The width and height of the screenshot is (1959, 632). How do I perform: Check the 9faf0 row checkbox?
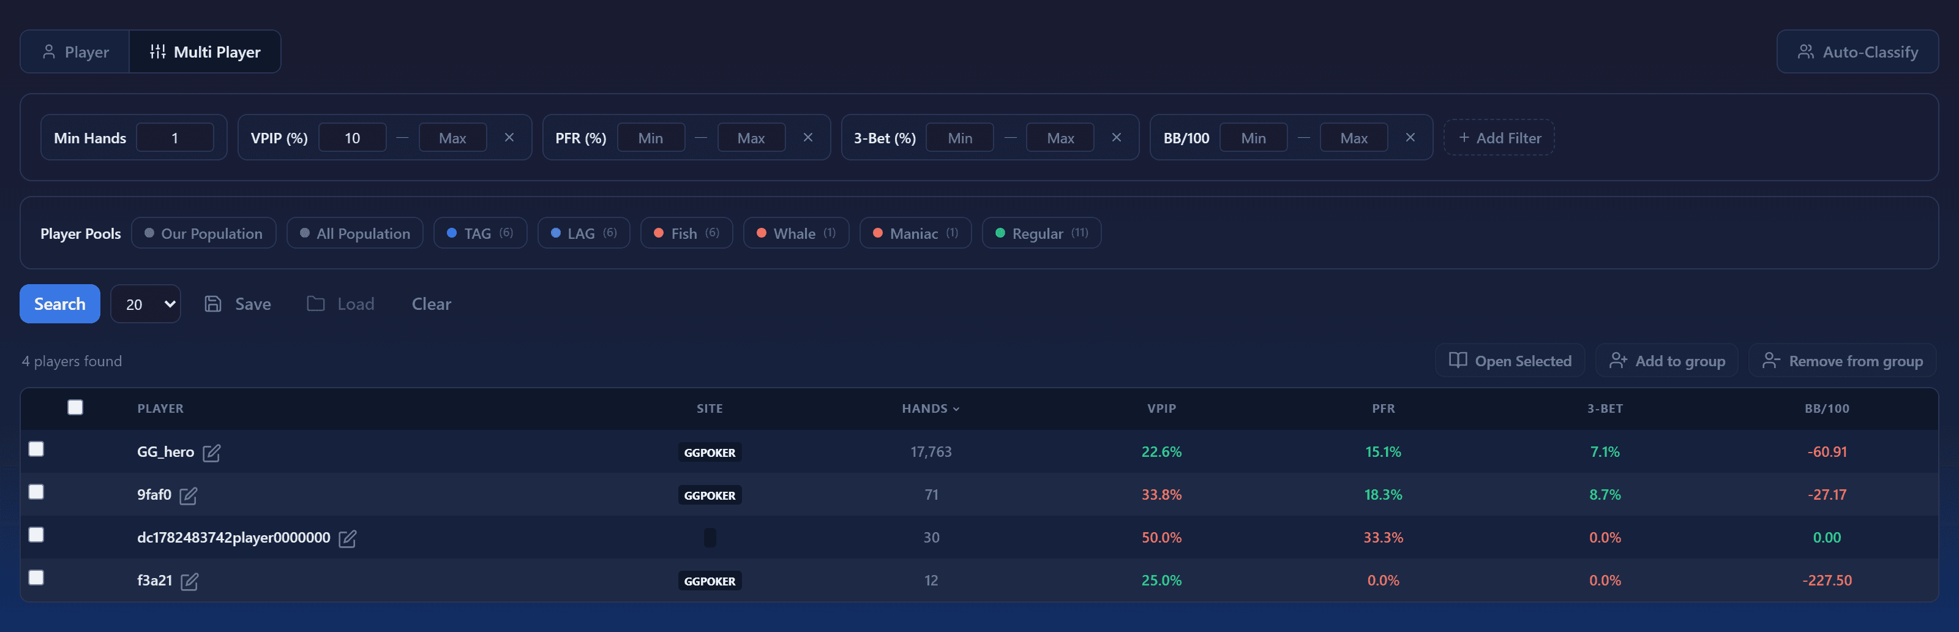point(36,492)
